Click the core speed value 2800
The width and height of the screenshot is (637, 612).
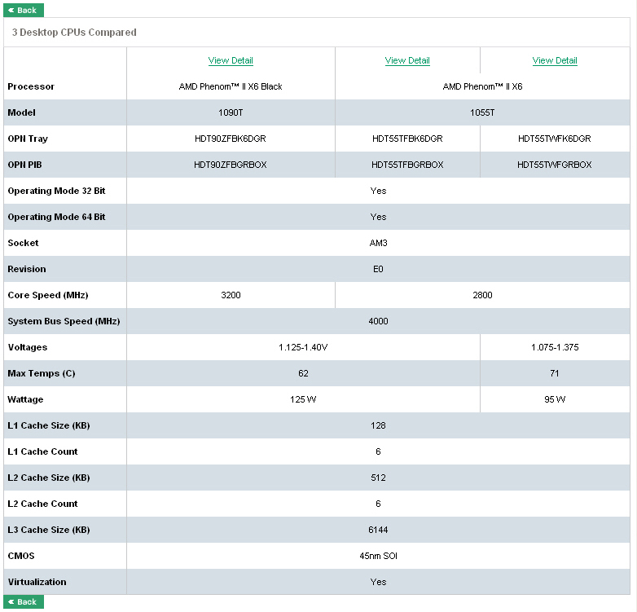coord(482,295)
